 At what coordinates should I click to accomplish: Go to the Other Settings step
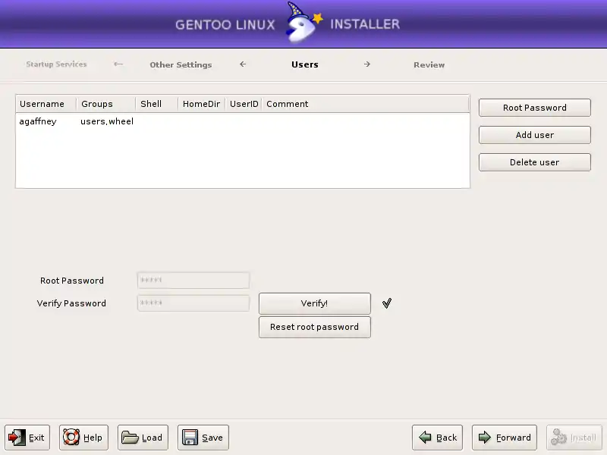pos(181,65)
